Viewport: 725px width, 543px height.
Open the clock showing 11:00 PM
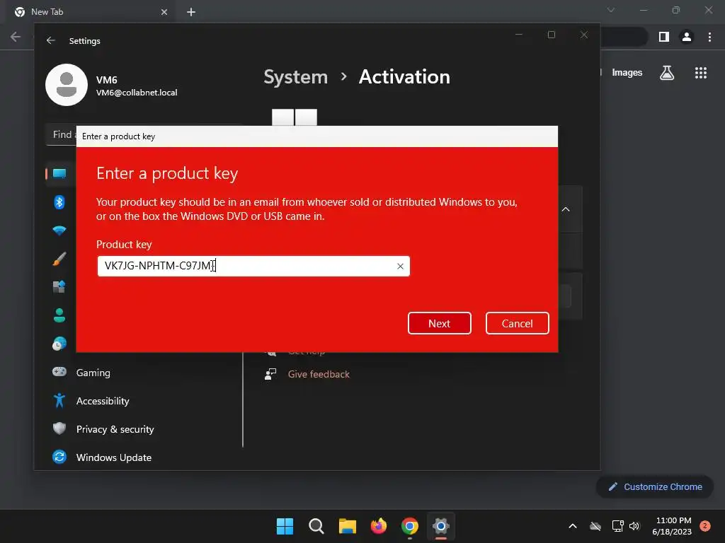click(x=672, y=526)
